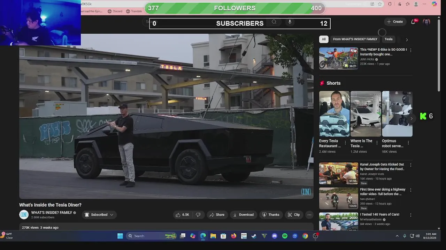
Task: Open options for Every Tesla Restaurant short
Action: (x=345, y=143)
